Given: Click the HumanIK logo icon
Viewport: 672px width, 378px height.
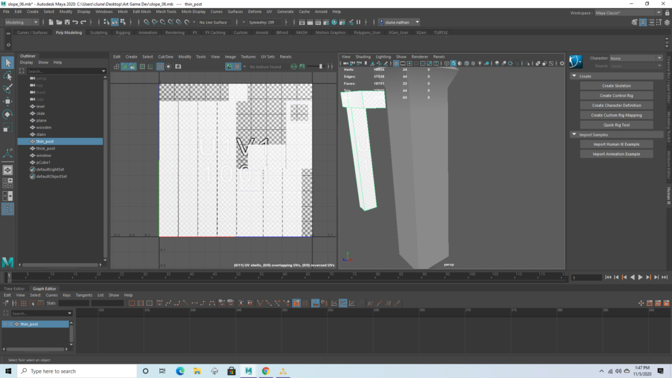Looking at the screenshot, I should pyautogui.click(x=576, y=62).
